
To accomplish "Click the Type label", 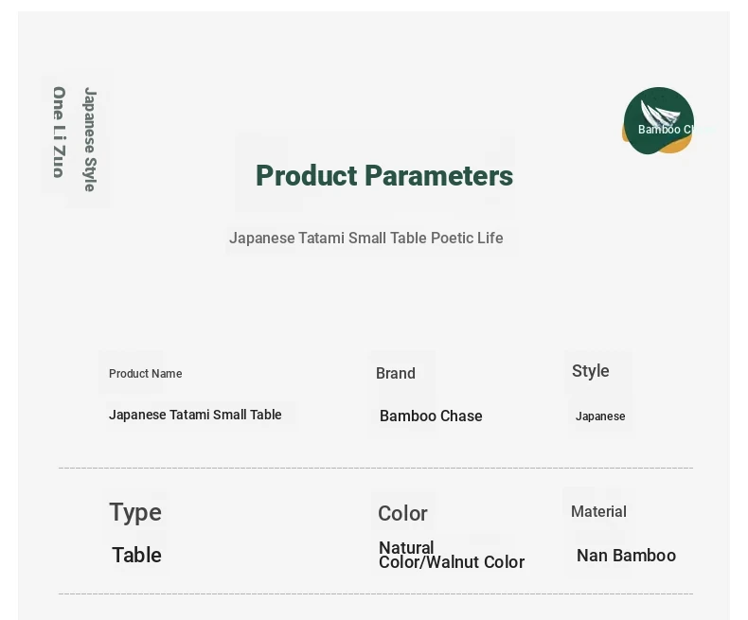I will pos(135,513).
